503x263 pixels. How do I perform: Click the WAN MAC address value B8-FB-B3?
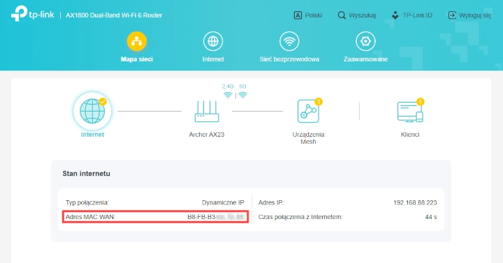(x=216, y=217)
